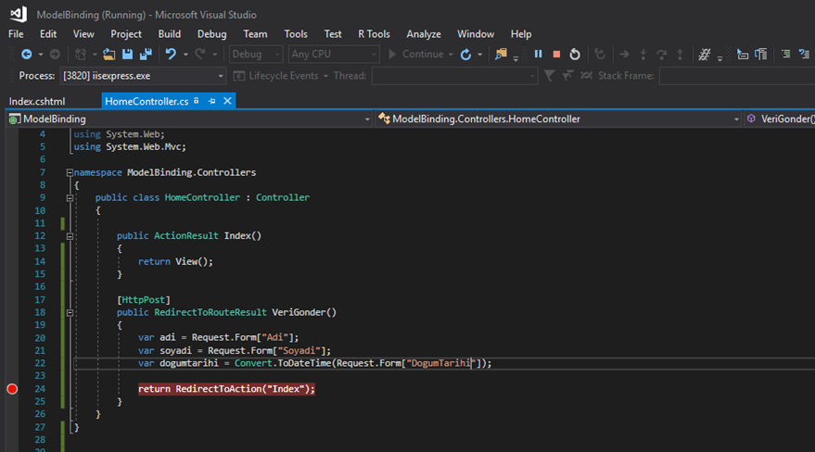Screen dimensions: 815x452
Task: Open the Edit menu
Action: click(48, 33)
